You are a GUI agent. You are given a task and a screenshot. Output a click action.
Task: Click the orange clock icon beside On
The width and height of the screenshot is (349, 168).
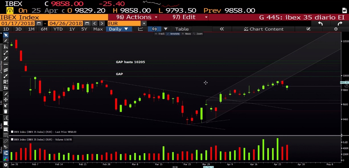10,11
